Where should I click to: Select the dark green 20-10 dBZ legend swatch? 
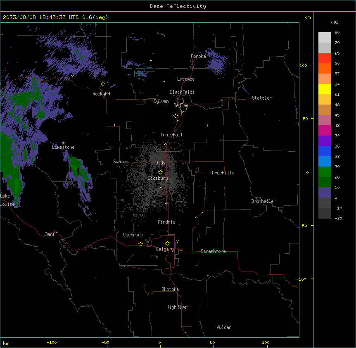click(325, 182)
